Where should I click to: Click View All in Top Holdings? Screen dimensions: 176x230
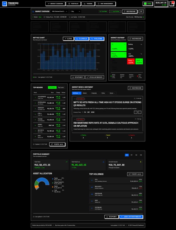(x=135, y=174)
